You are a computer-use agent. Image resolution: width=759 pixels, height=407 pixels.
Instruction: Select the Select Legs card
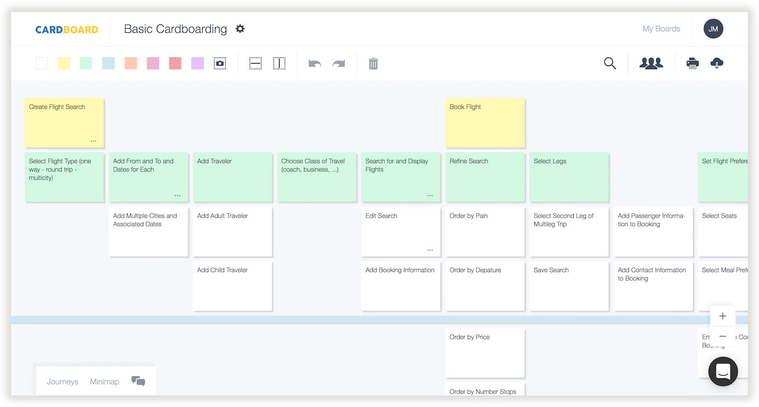[x=569, y=177]
